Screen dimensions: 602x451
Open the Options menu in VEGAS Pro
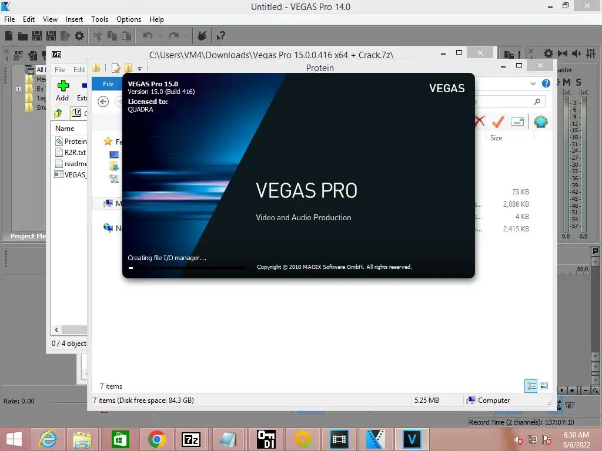129,19
